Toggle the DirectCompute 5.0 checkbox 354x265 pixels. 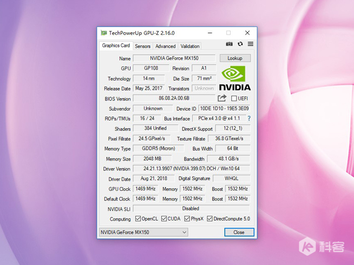(209, 219)
